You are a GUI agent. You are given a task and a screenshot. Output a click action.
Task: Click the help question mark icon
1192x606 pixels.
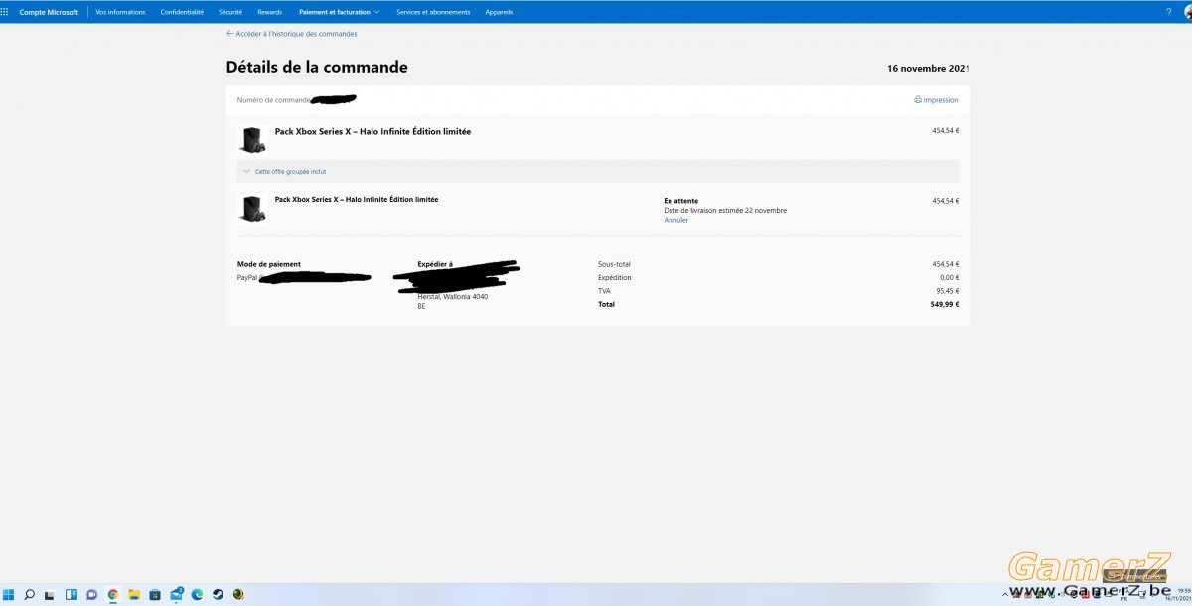pyautogui.click(x=1168, y=12)
